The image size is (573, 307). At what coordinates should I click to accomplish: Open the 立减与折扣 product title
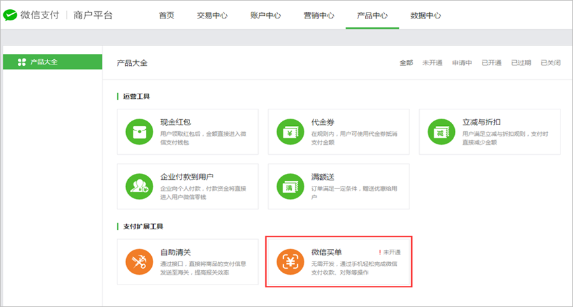click(x=482, y=122)
